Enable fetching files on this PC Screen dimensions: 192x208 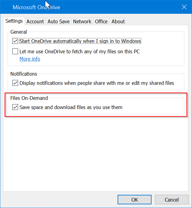pos(15,51)
